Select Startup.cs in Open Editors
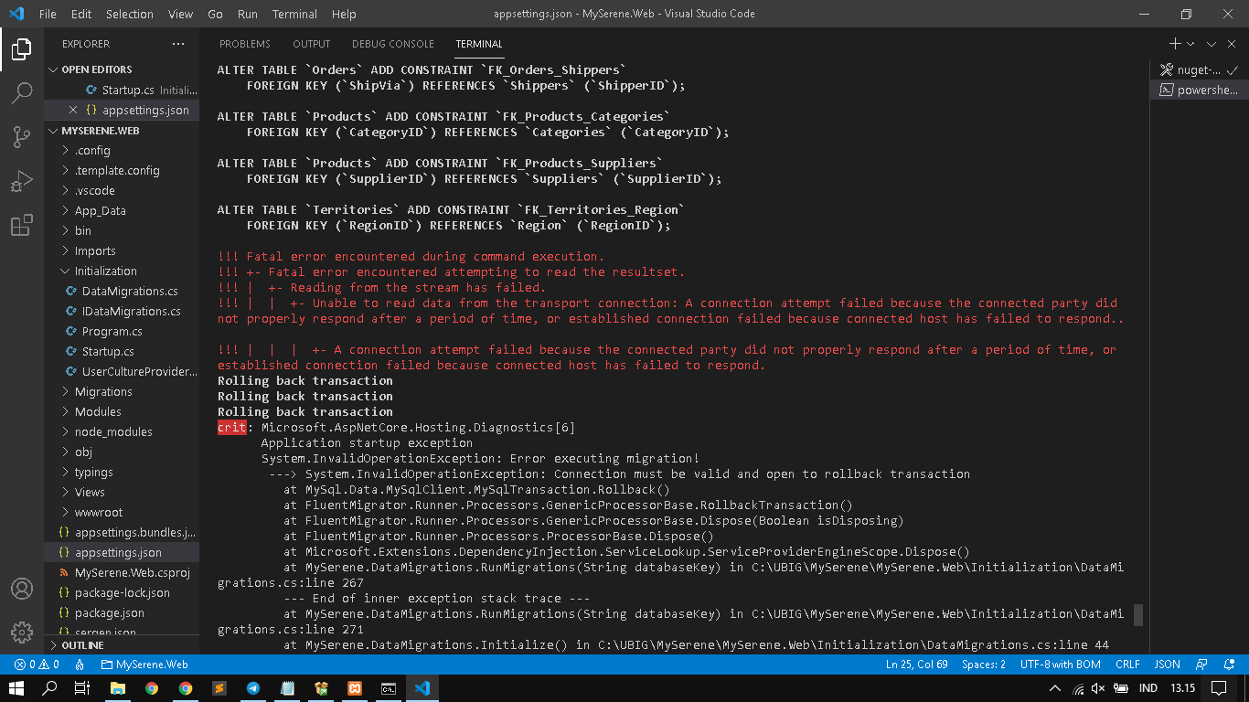 [122, 90]
